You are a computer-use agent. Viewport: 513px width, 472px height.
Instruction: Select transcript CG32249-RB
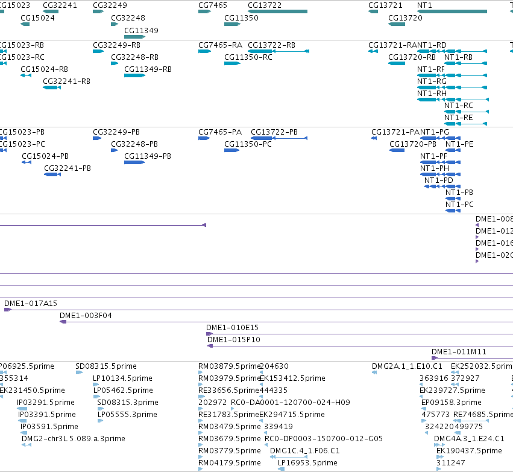[98, 51]
